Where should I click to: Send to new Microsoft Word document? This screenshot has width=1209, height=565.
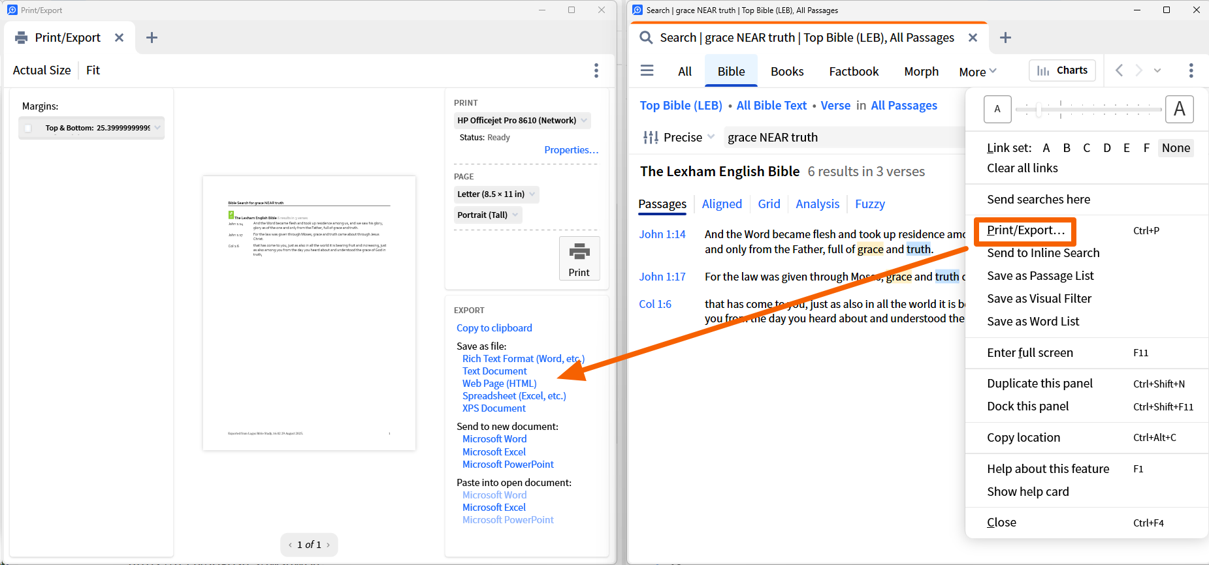pos(494,439)
